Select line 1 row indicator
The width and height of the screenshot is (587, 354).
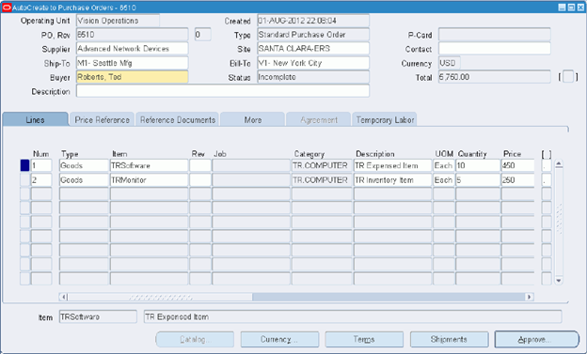(24, 165)
